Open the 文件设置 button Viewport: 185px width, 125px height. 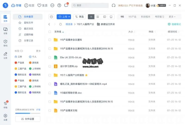click(x=28, y=119)
